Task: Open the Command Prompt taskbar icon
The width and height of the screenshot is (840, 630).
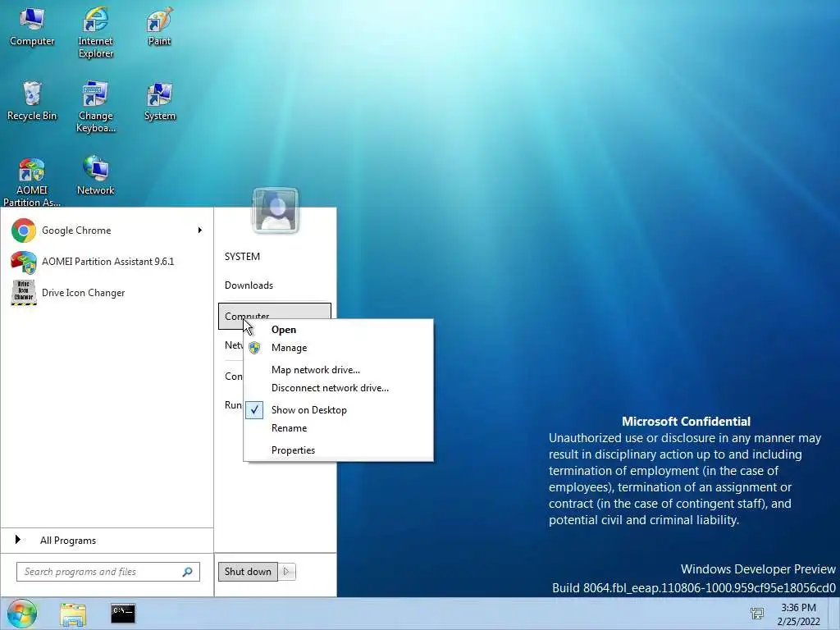Action: pos(123,614)
